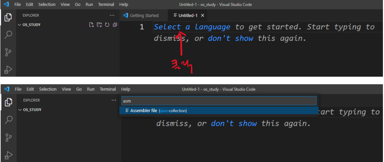384x162 pixels.
Task: Click New File icon in OS_STUDY header
Action: coord(91,25)
